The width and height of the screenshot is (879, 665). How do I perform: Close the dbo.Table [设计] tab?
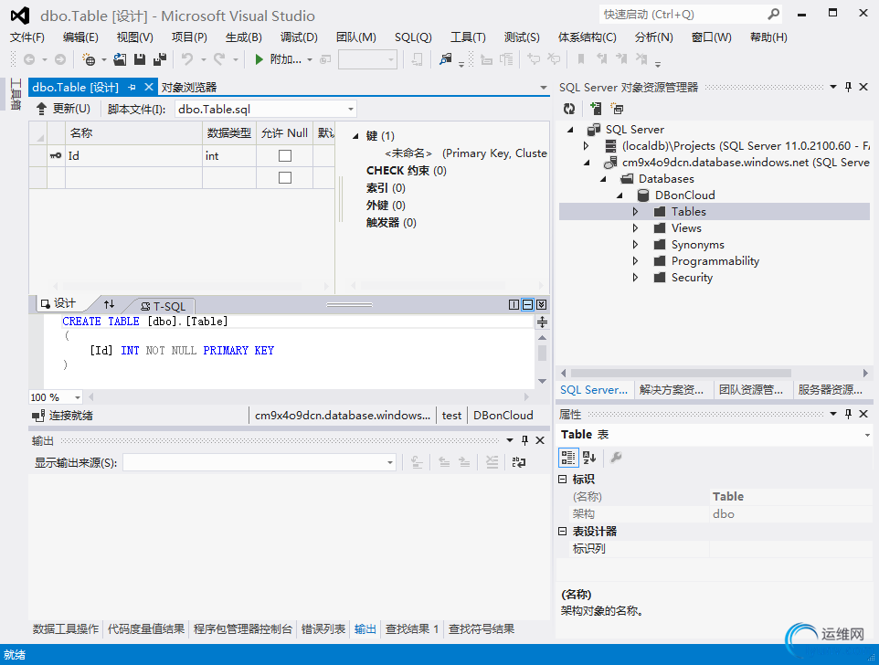pos(149,87)
